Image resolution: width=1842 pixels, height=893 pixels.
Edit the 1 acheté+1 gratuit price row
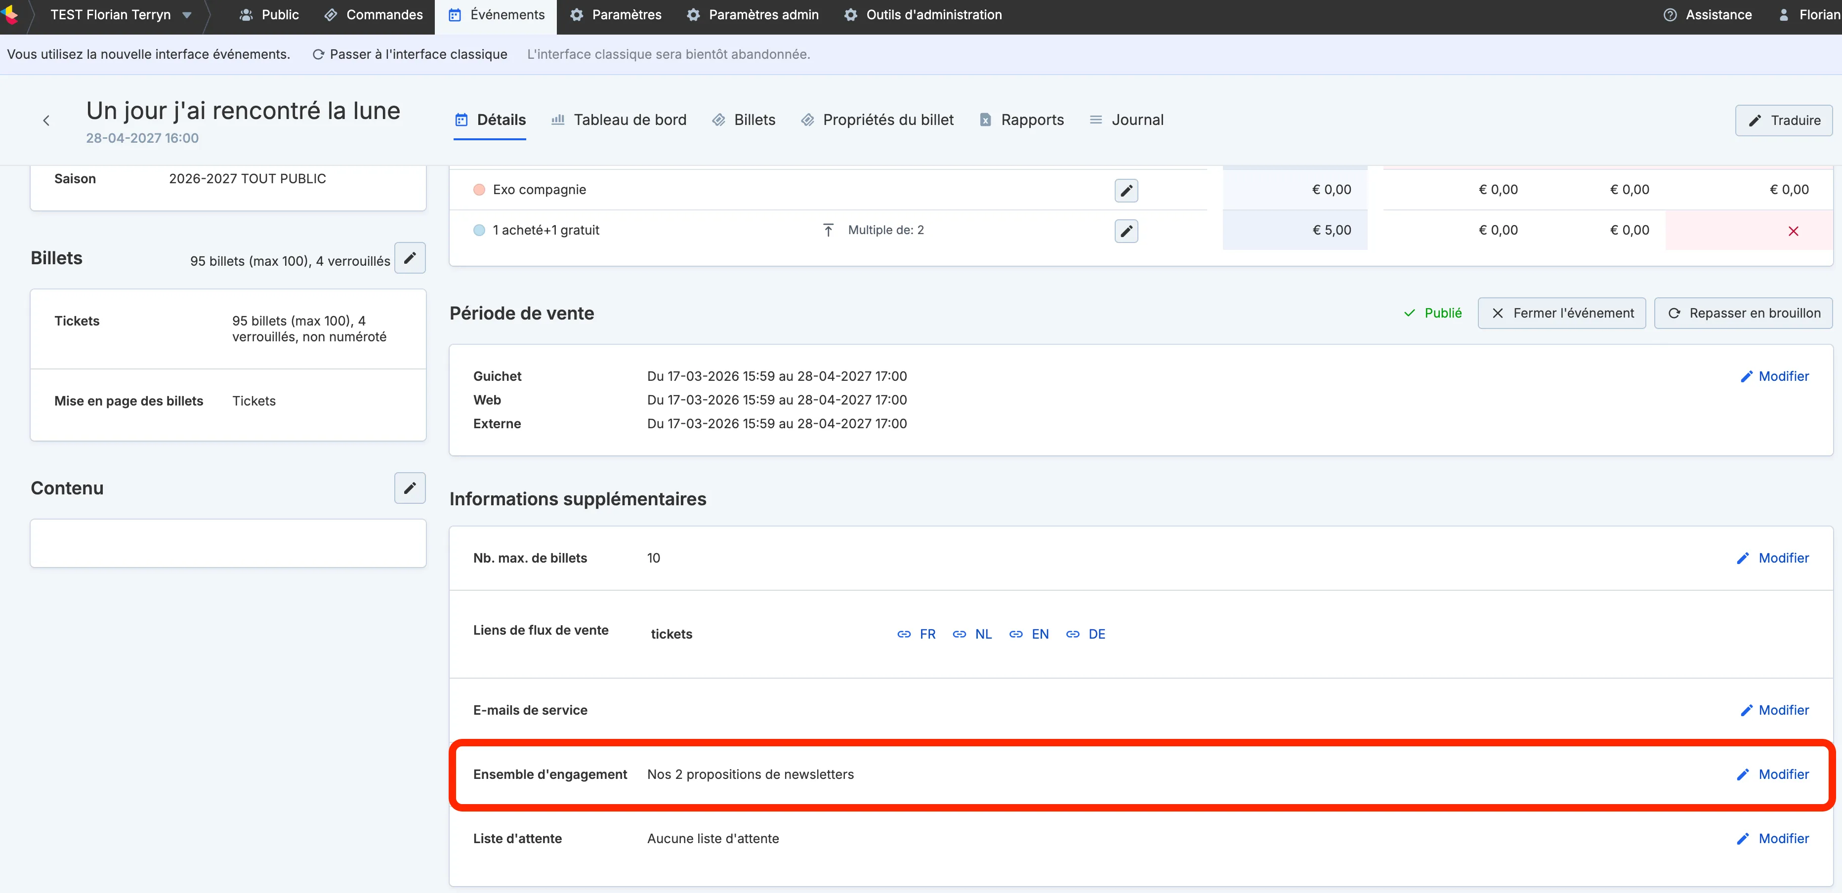(x=1126, y=231)
